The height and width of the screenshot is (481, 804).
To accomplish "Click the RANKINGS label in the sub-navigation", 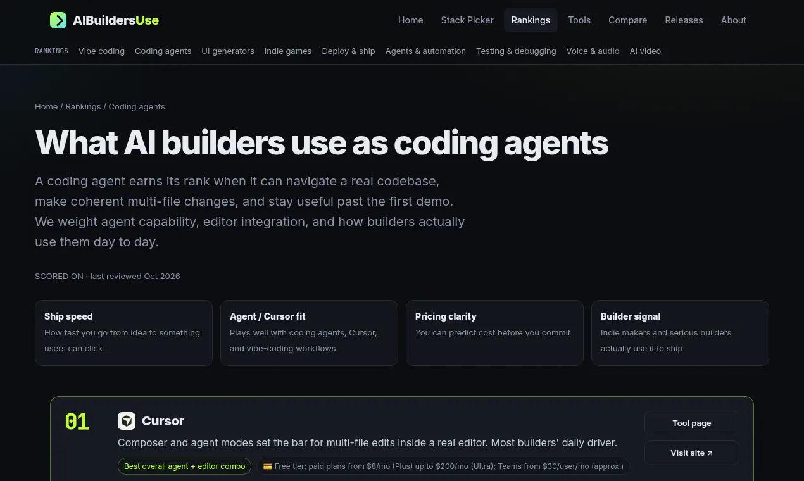I will 51,51.
